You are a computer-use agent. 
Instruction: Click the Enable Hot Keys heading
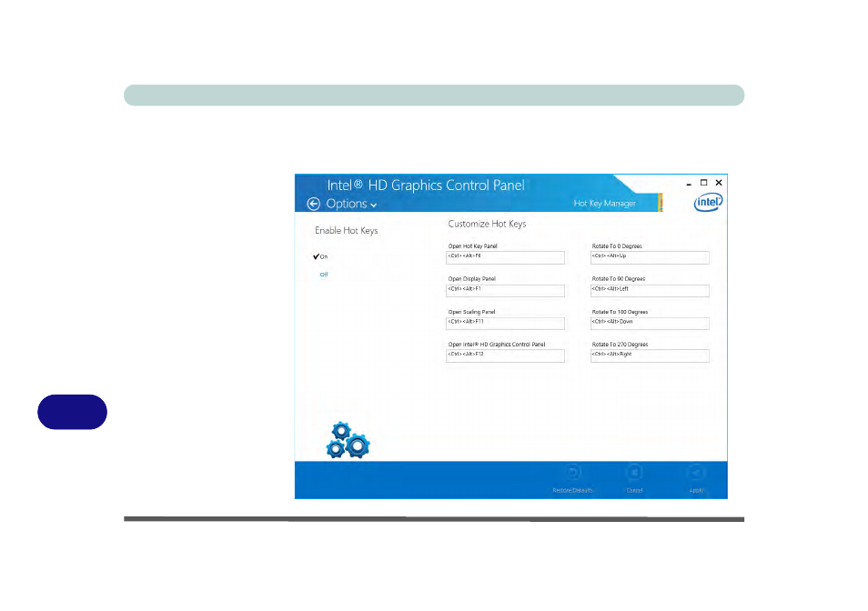point(347,231)
